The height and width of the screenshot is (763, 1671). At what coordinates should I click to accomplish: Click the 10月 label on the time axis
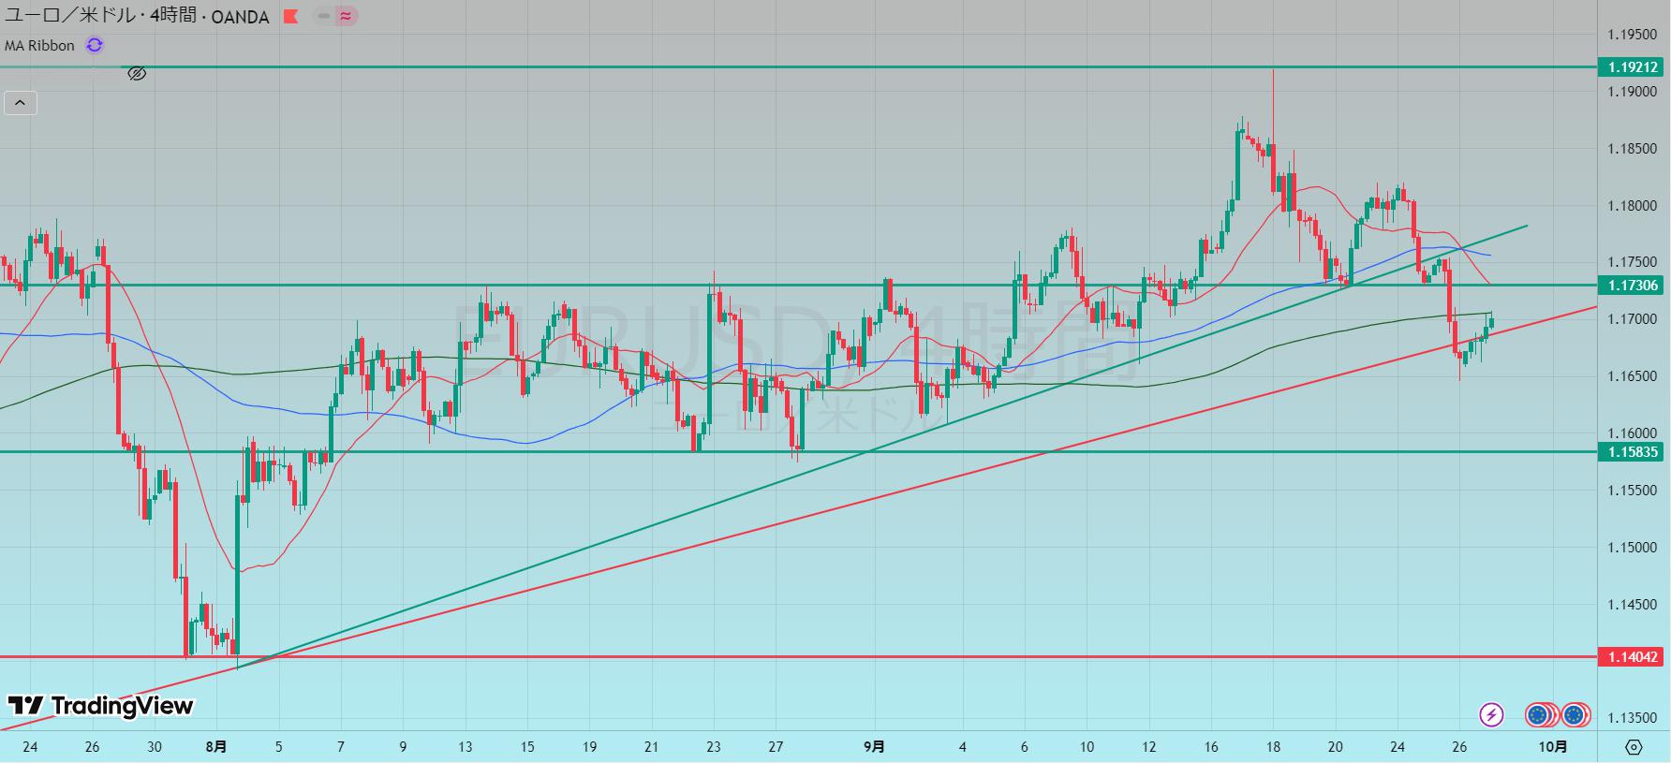1552,746
